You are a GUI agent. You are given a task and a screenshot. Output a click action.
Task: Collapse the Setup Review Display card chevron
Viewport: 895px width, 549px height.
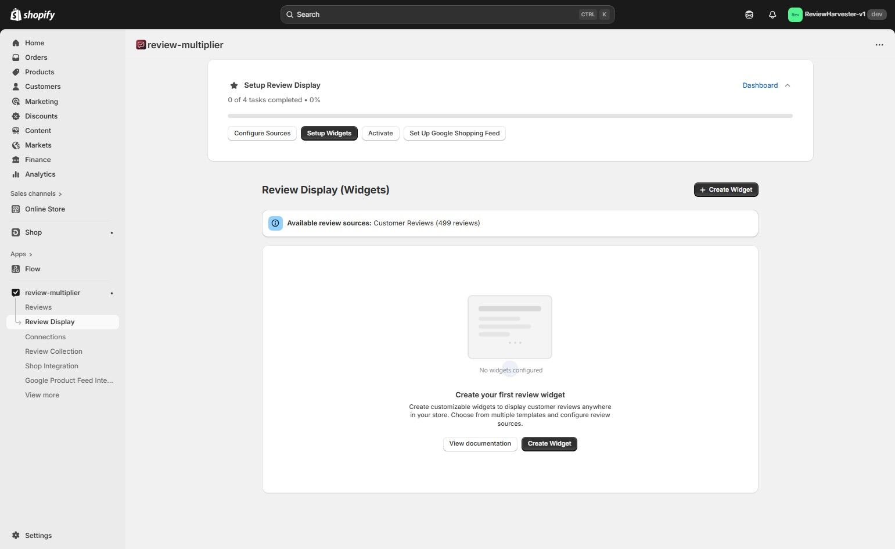(x=788, y=85)
